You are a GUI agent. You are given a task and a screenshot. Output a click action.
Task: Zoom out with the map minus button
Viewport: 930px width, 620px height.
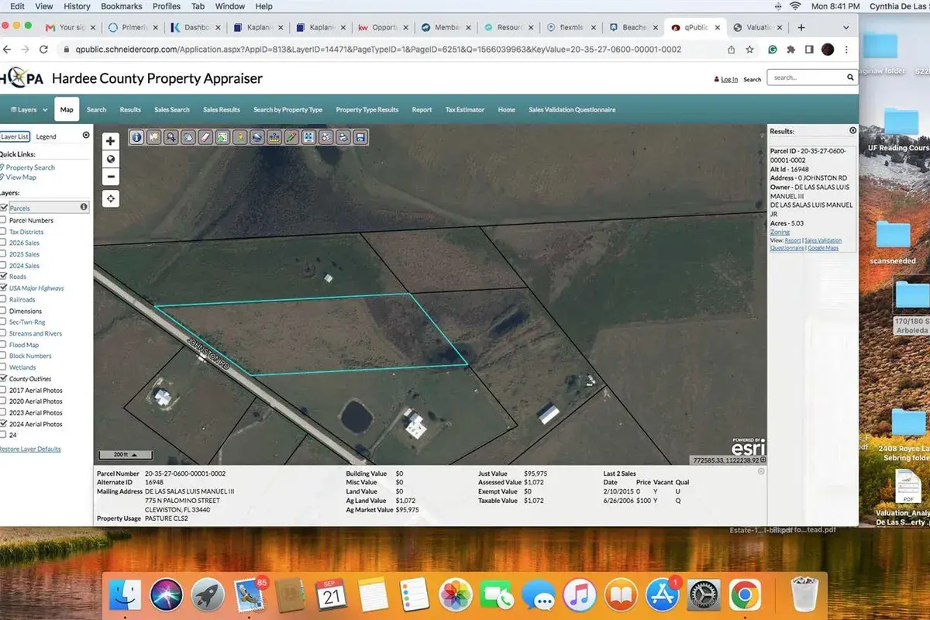click(x=111, y=177)
